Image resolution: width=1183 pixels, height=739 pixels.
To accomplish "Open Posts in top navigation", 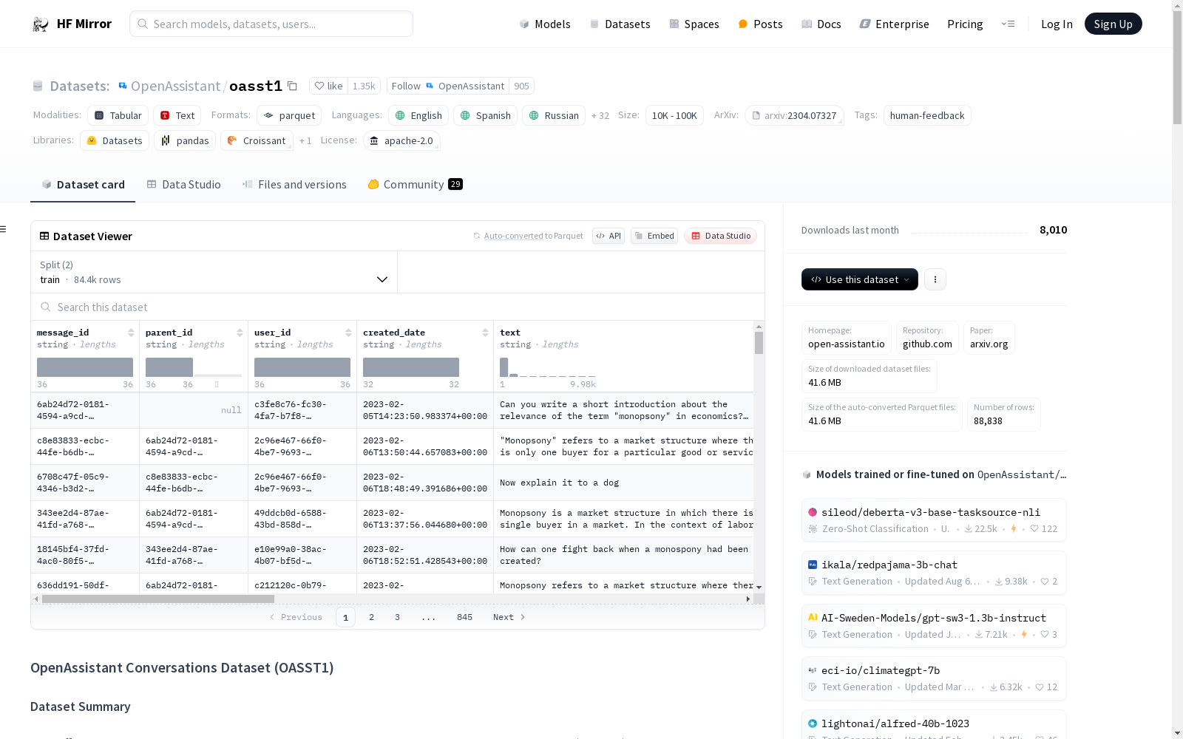I will [760, 24].
